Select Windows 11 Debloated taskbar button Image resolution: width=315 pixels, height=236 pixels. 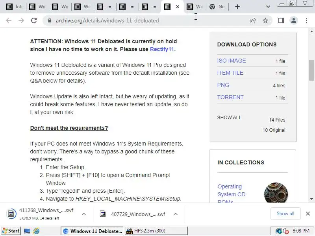pyautogui.click(x=93, y=231)
